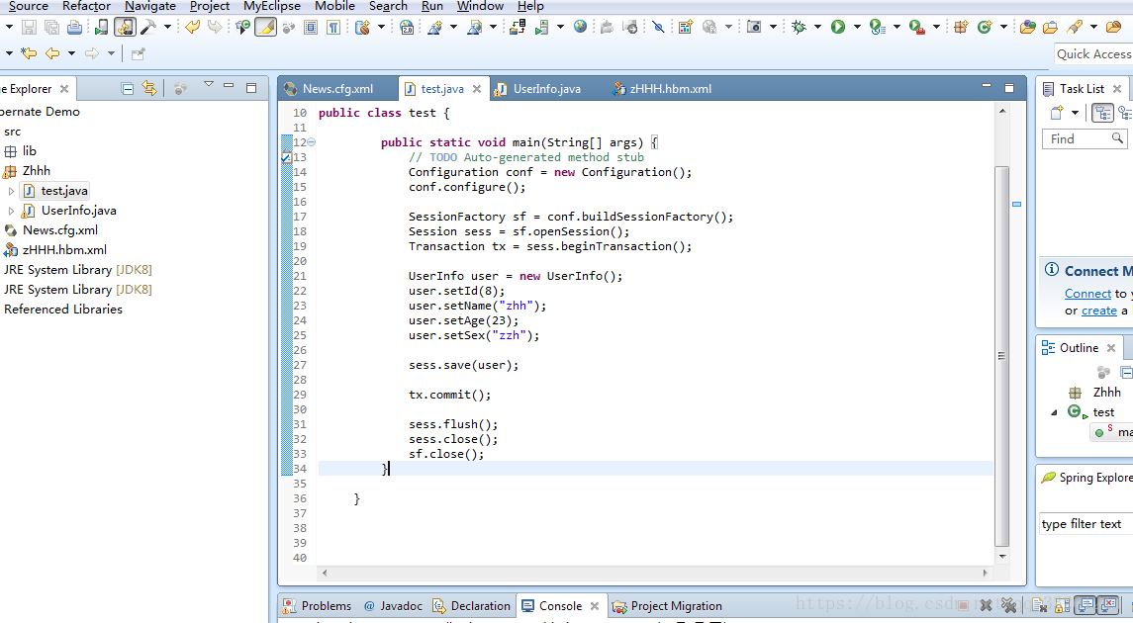Screen dimensions: 1133x623
Task: Click the Save All toolbar icon
Action: click(52, 28)
